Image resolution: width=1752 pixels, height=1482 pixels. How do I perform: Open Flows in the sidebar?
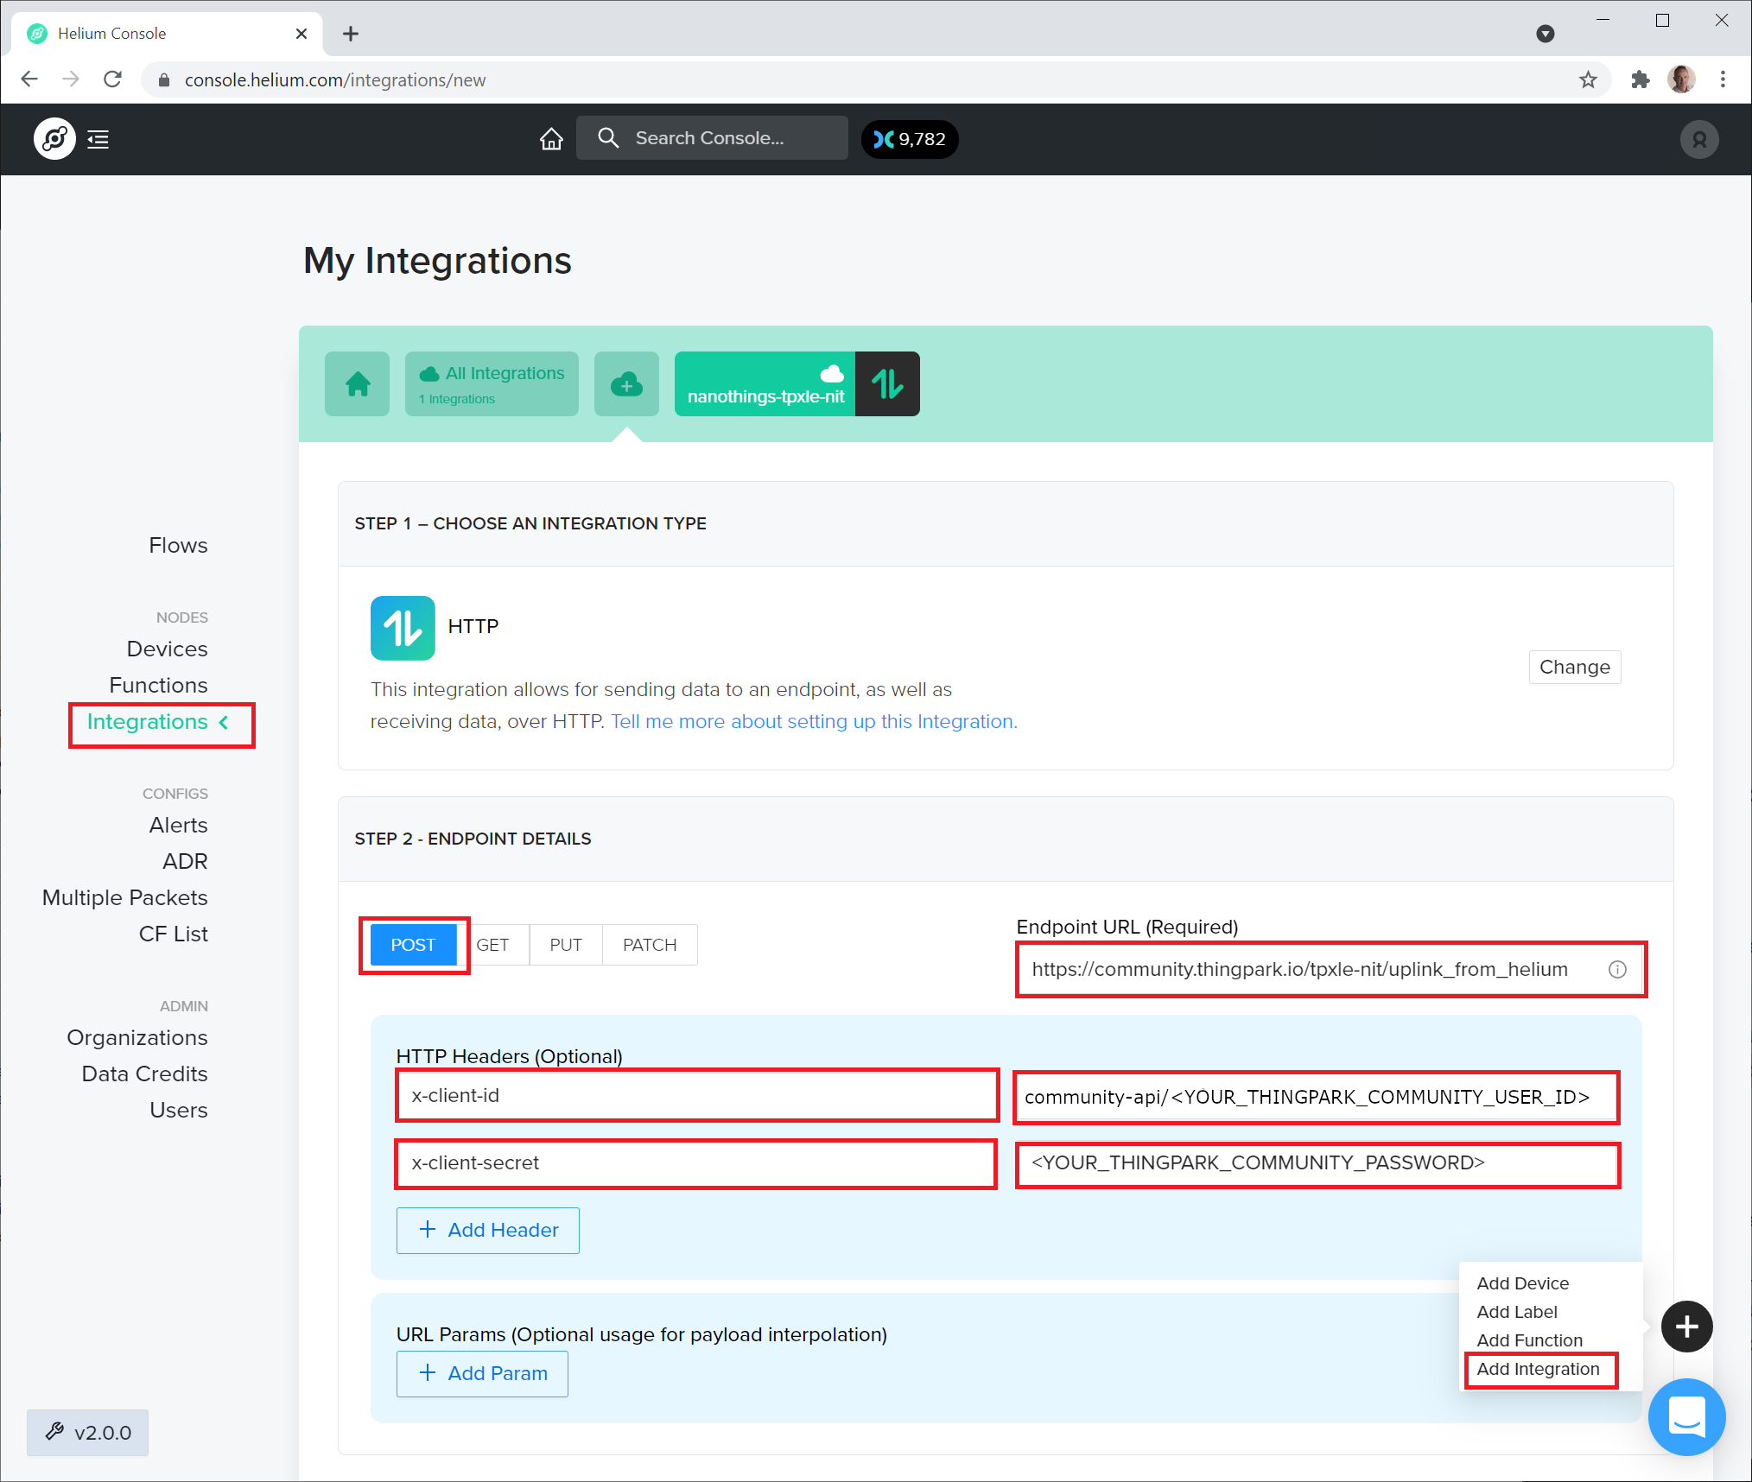tap(178, 546)
